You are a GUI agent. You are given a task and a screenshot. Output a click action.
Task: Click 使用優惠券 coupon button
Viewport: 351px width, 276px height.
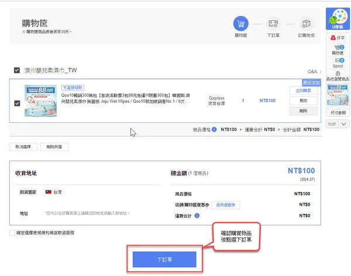[226, 205]
